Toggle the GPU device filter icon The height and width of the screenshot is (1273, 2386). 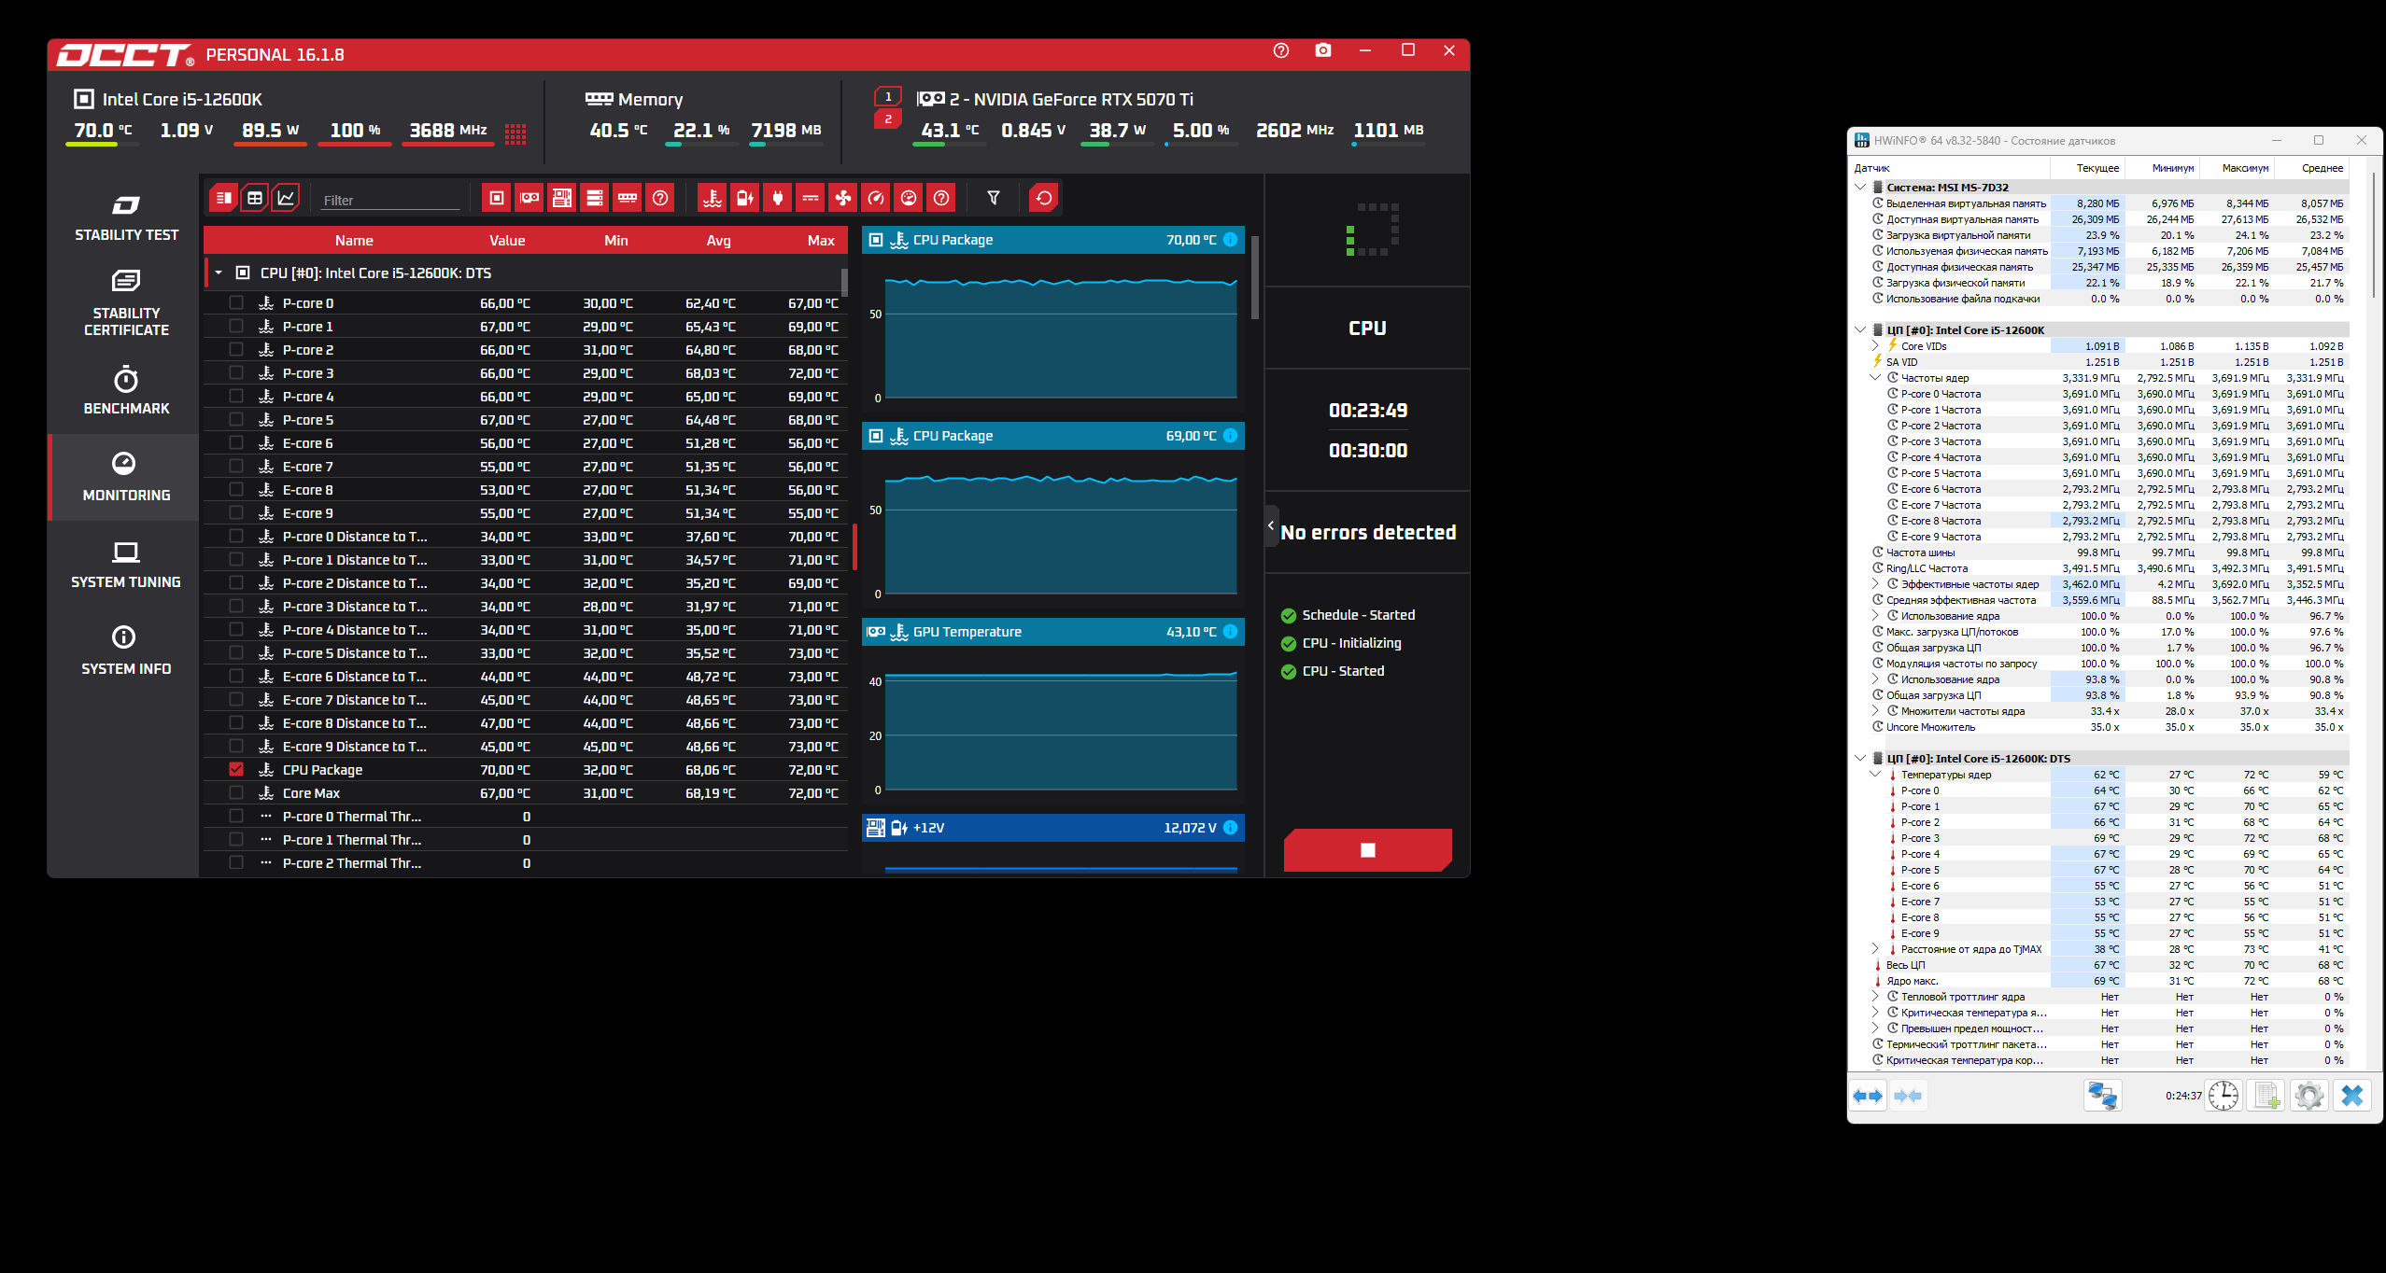(x=529, y=198)
